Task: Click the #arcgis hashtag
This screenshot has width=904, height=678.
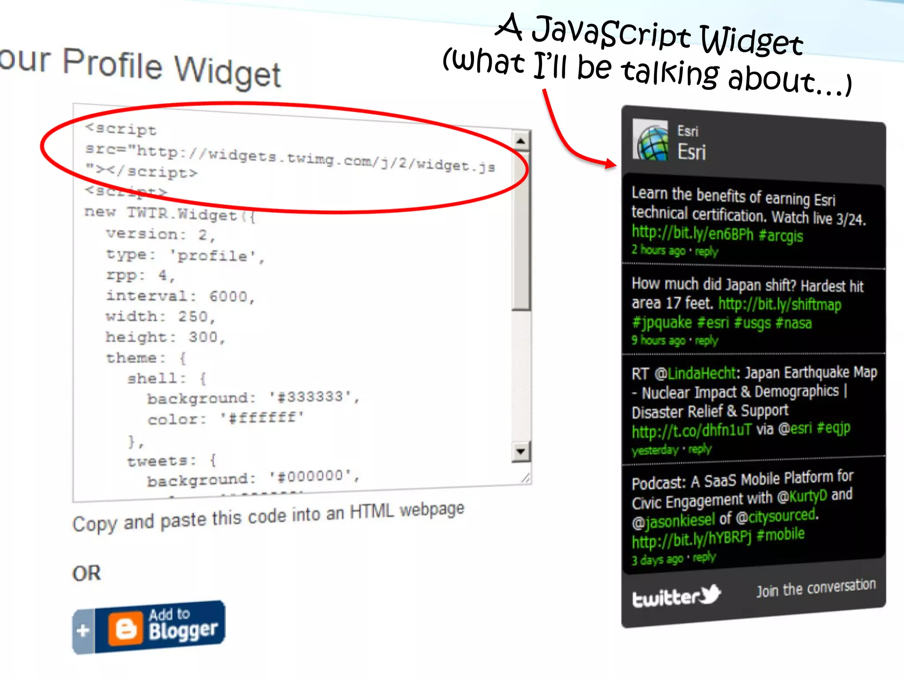Action: [781, 235]
